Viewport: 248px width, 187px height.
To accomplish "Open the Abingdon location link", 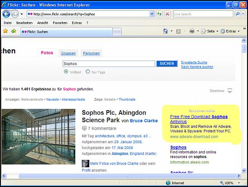I will 120,154.
